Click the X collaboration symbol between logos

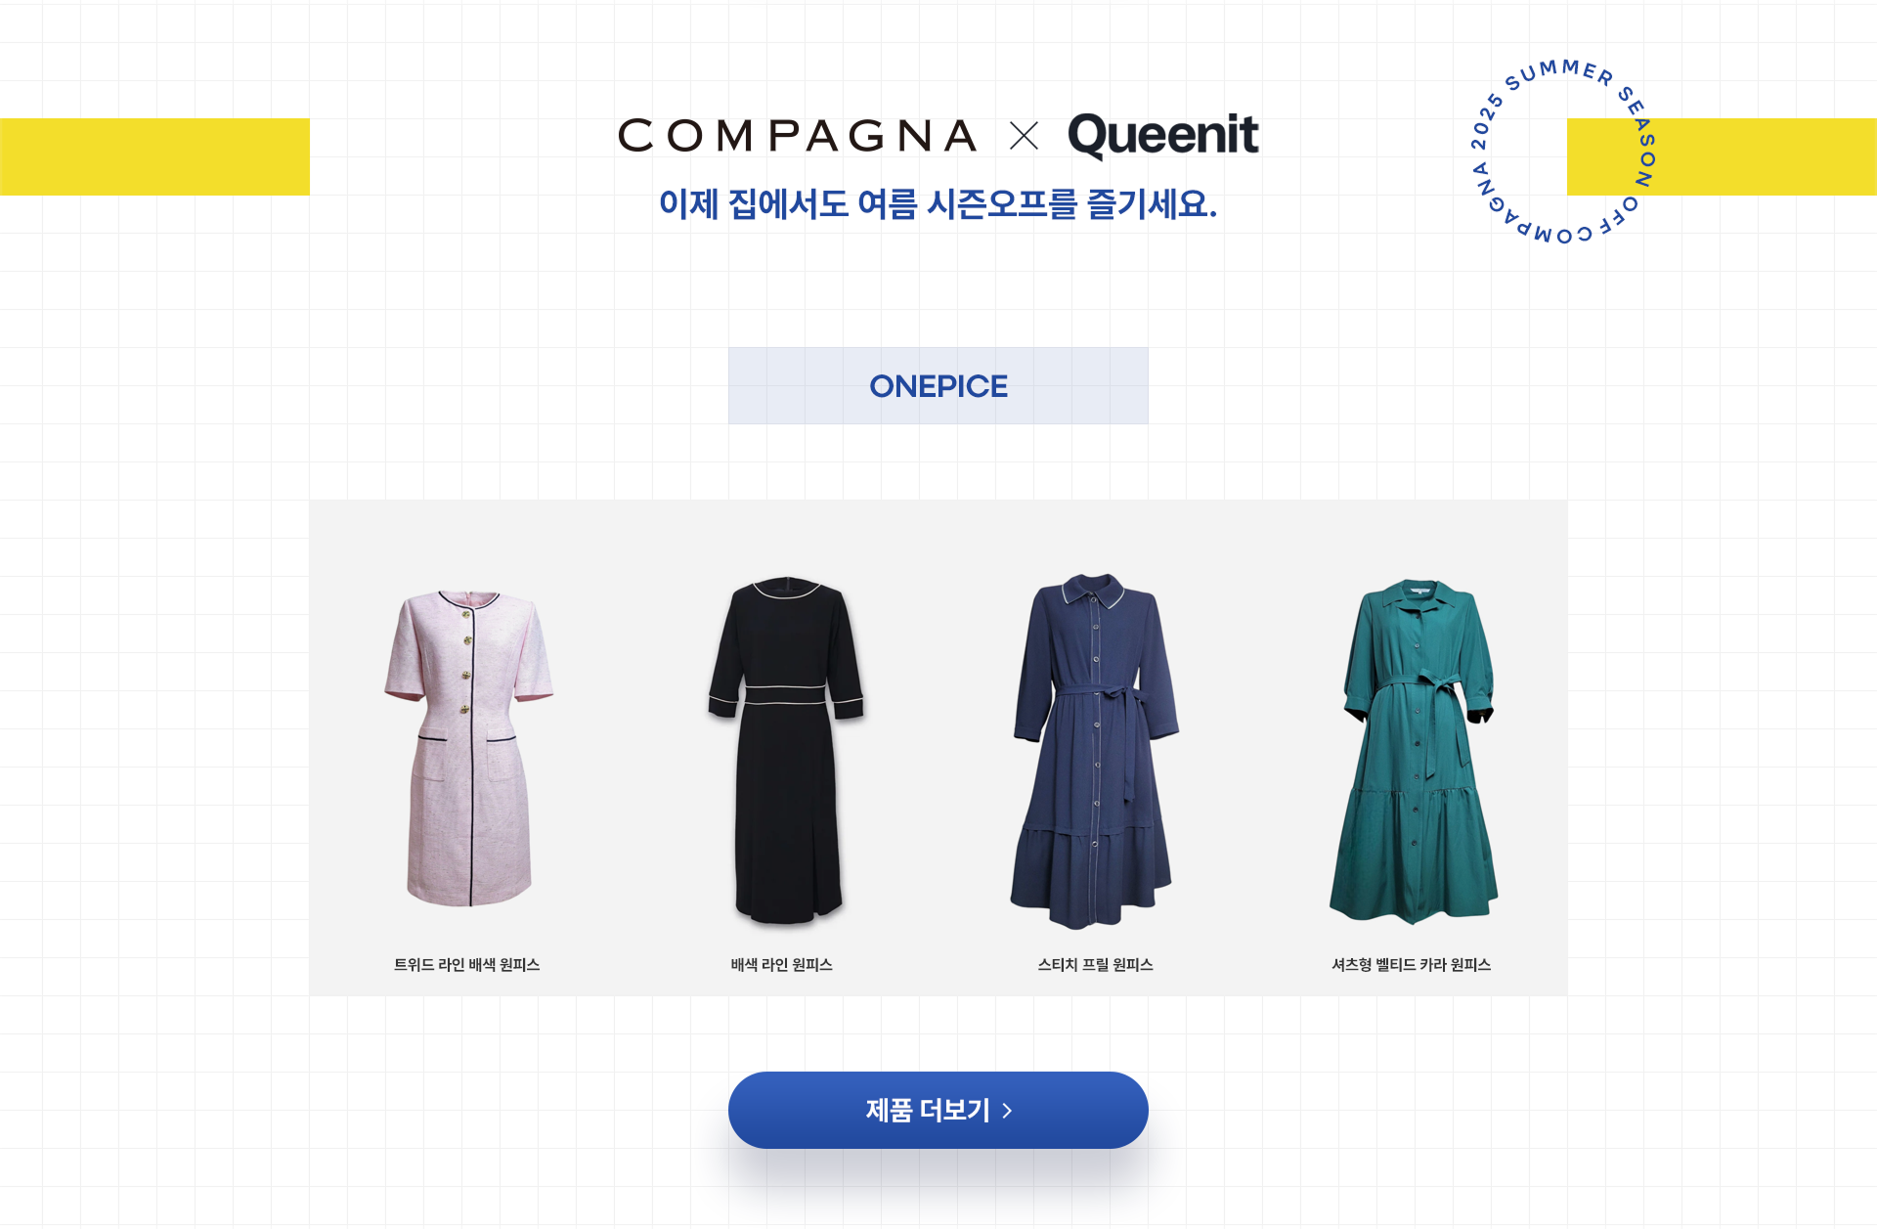[1024, 136]
